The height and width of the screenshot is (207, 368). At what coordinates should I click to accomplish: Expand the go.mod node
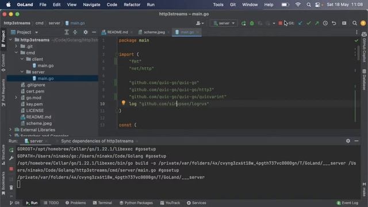[16, 98]
